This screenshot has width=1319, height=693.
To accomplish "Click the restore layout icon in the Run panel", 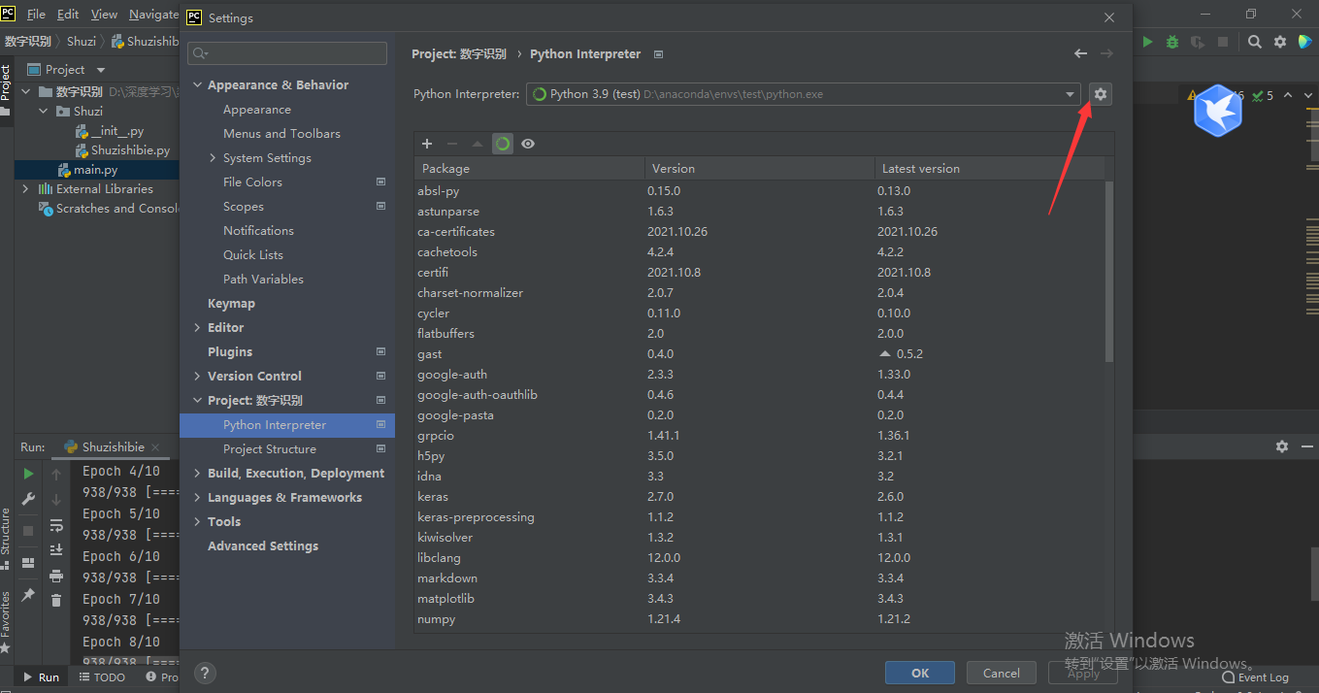I will [x=28, y=563].
